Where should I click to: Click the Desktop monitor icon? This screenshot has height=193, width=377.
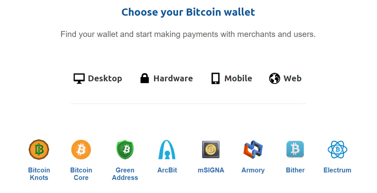tap(78, 78)
